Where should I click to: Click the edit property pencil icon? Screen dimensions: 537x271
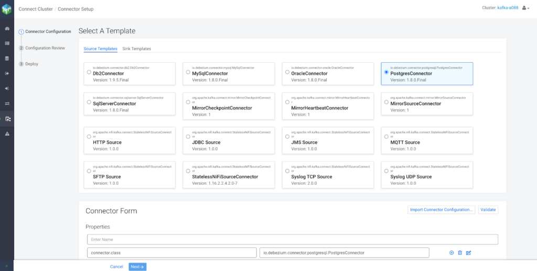(x=469, y=253)
